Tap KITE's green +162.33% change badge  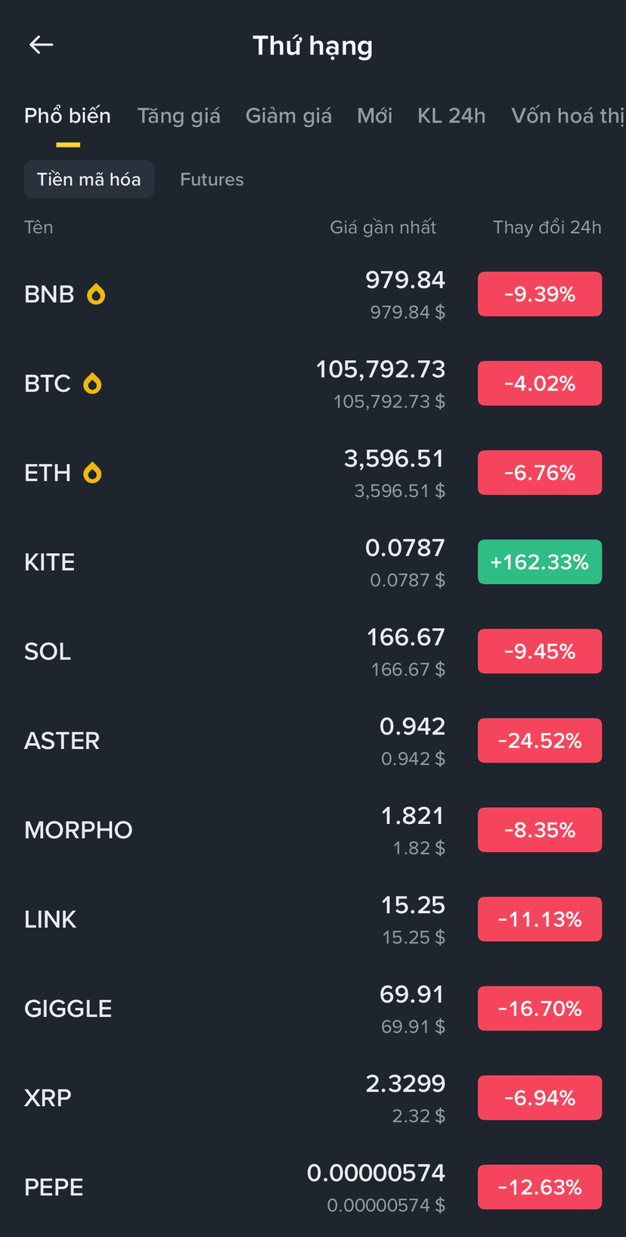pyautogui.click(x=540, y=562)
